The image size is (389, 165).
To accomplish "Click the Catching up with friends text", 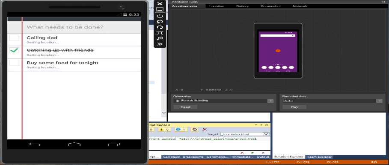I will coord(60,50).
